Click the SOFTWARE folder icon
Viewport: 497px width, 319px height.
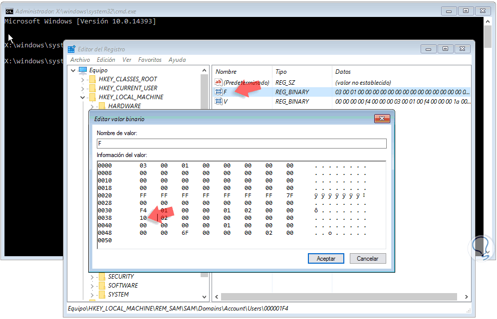point(102,286)
